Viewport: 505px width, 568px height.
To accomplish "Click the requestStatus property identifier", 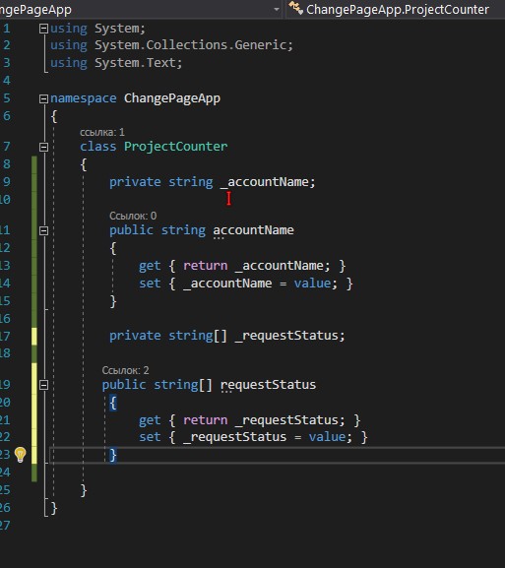I will point(268,385).
